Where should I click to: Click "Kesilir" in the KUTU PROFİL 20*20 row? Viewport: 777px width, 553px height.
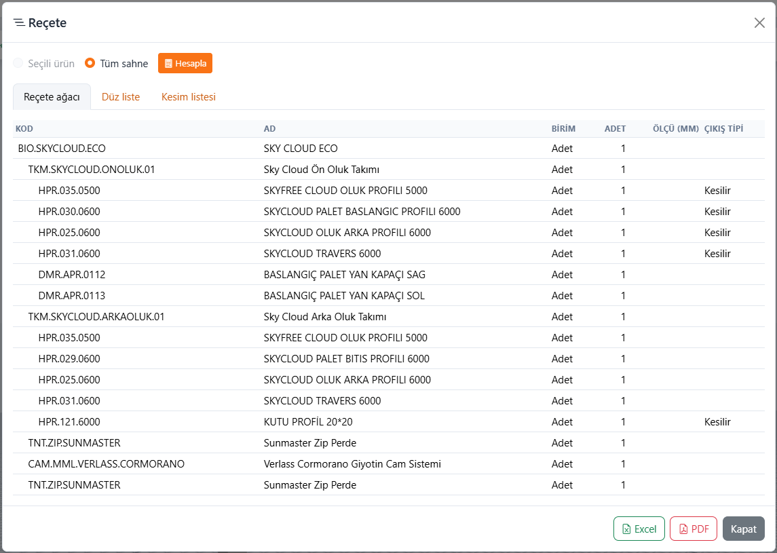(x=717, y=421)
